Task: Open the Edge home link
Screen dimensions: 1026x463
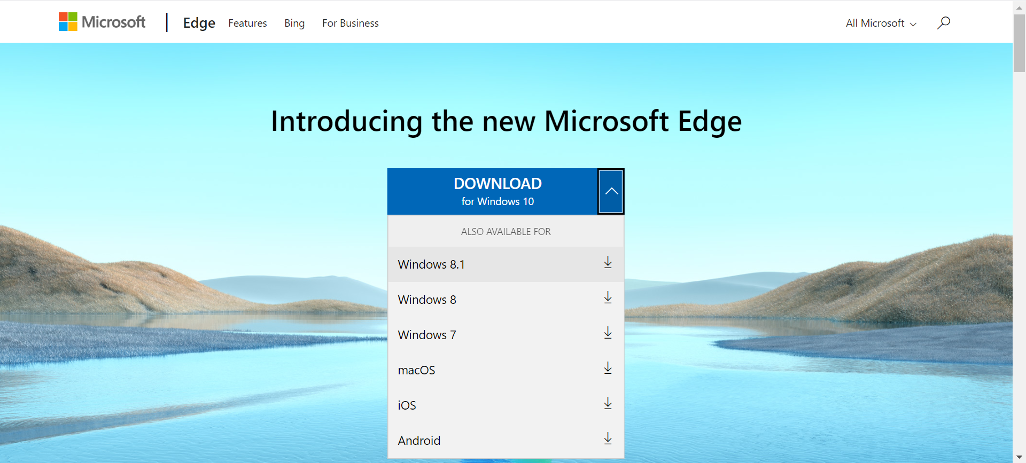Action: coord(199,23)
